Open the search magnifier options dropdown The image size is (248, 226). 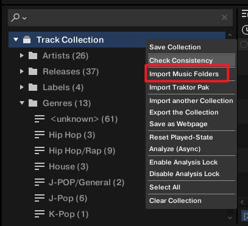19,18
